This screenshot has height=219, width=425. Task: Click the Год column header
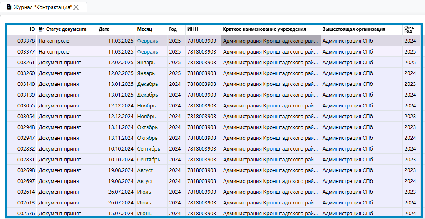[173, 29]
